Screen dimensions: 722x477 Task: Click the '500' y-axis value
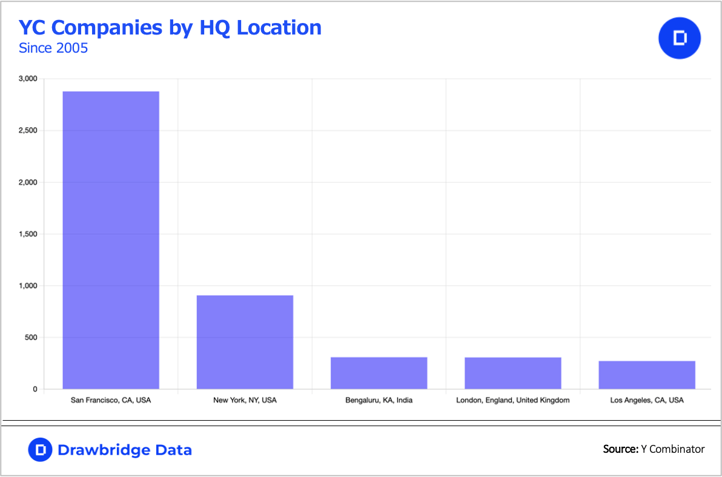click(30, 338)
